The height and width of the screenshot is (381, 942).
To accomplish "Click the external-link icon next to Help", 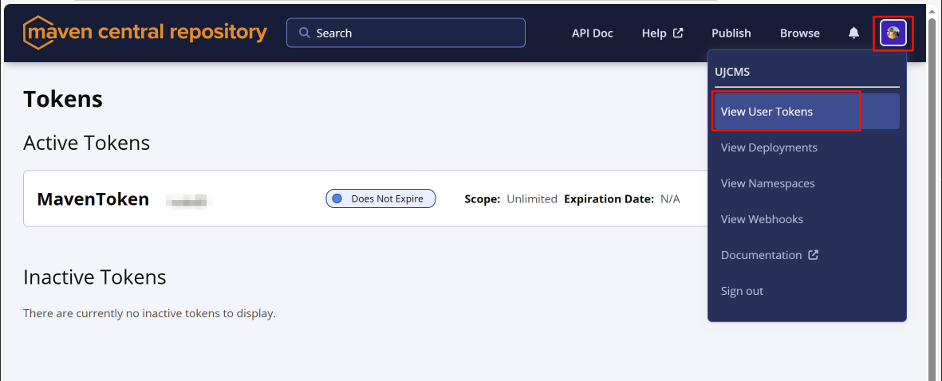I will pos(678,33).
